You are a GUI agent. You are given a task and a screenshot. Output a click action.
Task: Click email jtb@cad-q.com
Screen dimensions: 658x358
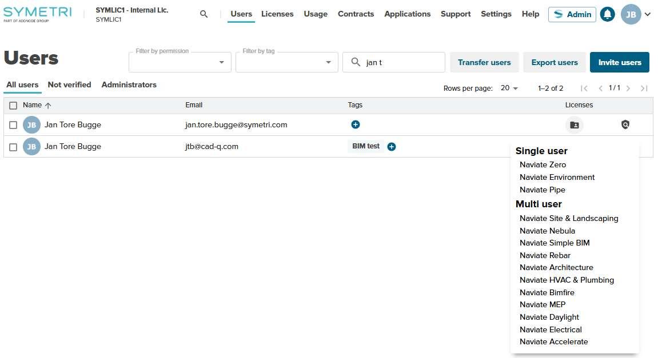(212, 146)
